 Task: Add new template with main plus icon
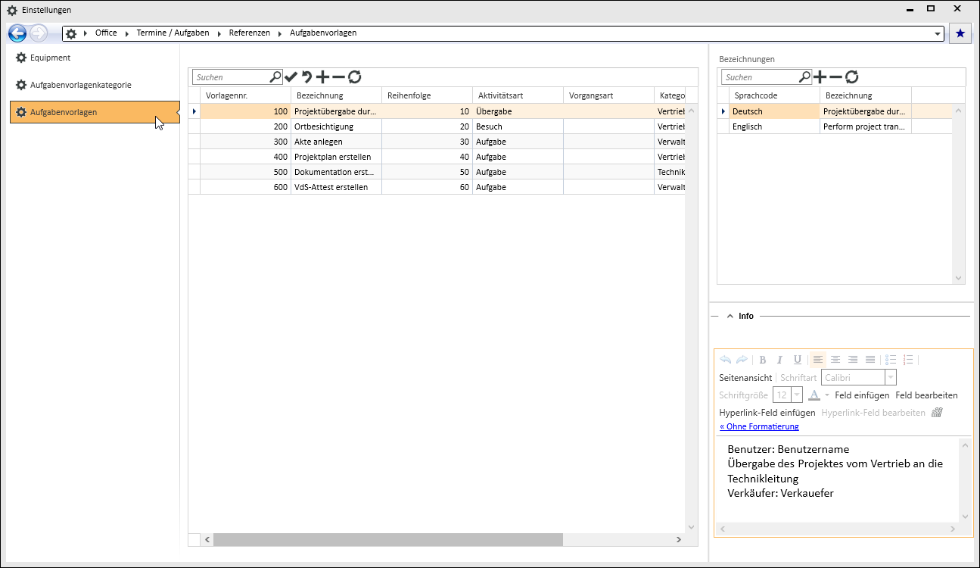(323, 76)
